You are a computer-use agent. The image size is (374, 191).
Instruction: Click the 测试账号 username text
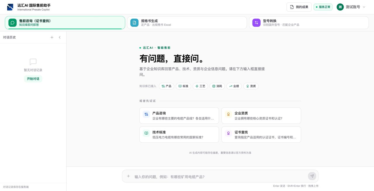353,7
